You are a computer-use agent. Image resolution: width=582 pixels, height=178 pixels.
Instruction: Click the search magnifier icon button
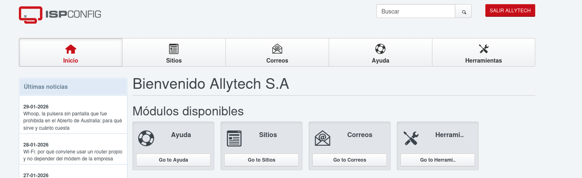[x=464, y=12]
